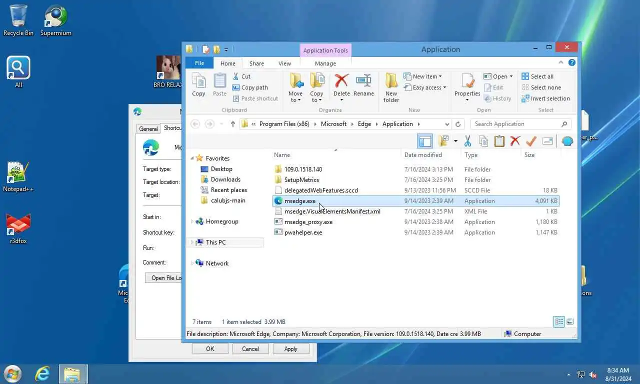
Task: Click the Start button orb
Action: click(12, 374)
